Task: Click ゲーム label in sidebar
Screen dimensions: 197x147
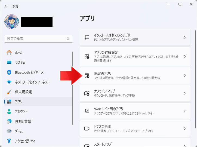Action: (19, 131)
